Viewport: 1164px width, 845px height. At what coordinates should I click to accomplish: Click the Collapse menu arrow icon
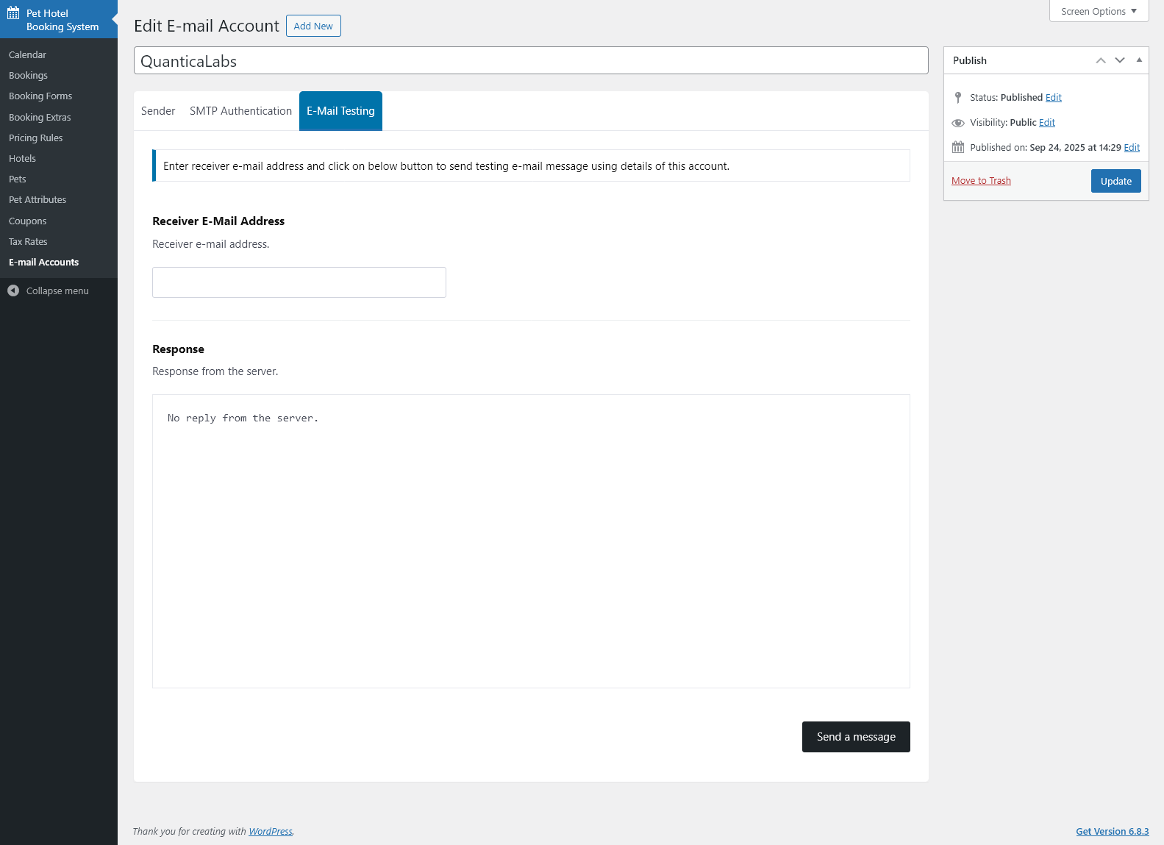13,291
